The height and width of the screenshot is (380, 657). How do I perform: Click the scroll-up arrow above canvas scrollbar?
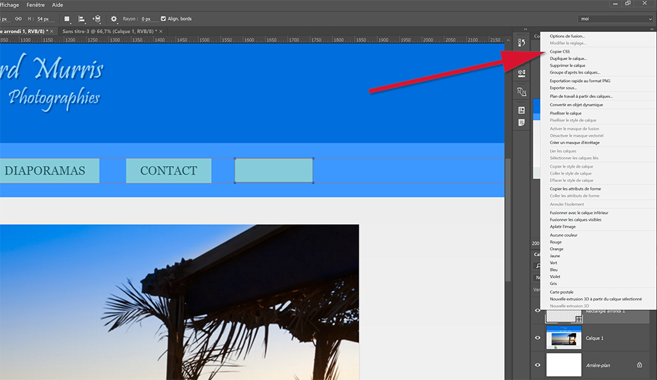[508, 40]
